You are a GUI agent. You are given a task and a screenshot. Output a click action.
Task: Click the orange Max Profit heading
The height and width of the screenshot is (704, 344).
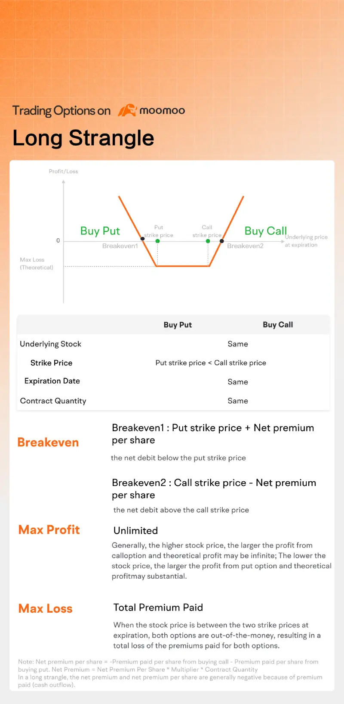(x=49, y=530)
